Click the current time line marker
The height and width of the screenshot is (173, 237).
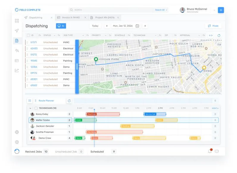(94, 109)
